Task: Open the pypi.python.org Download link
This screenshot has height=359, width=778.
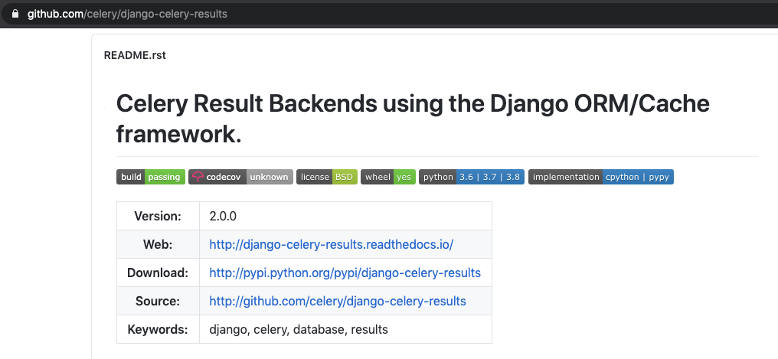Action: (345, 273)
